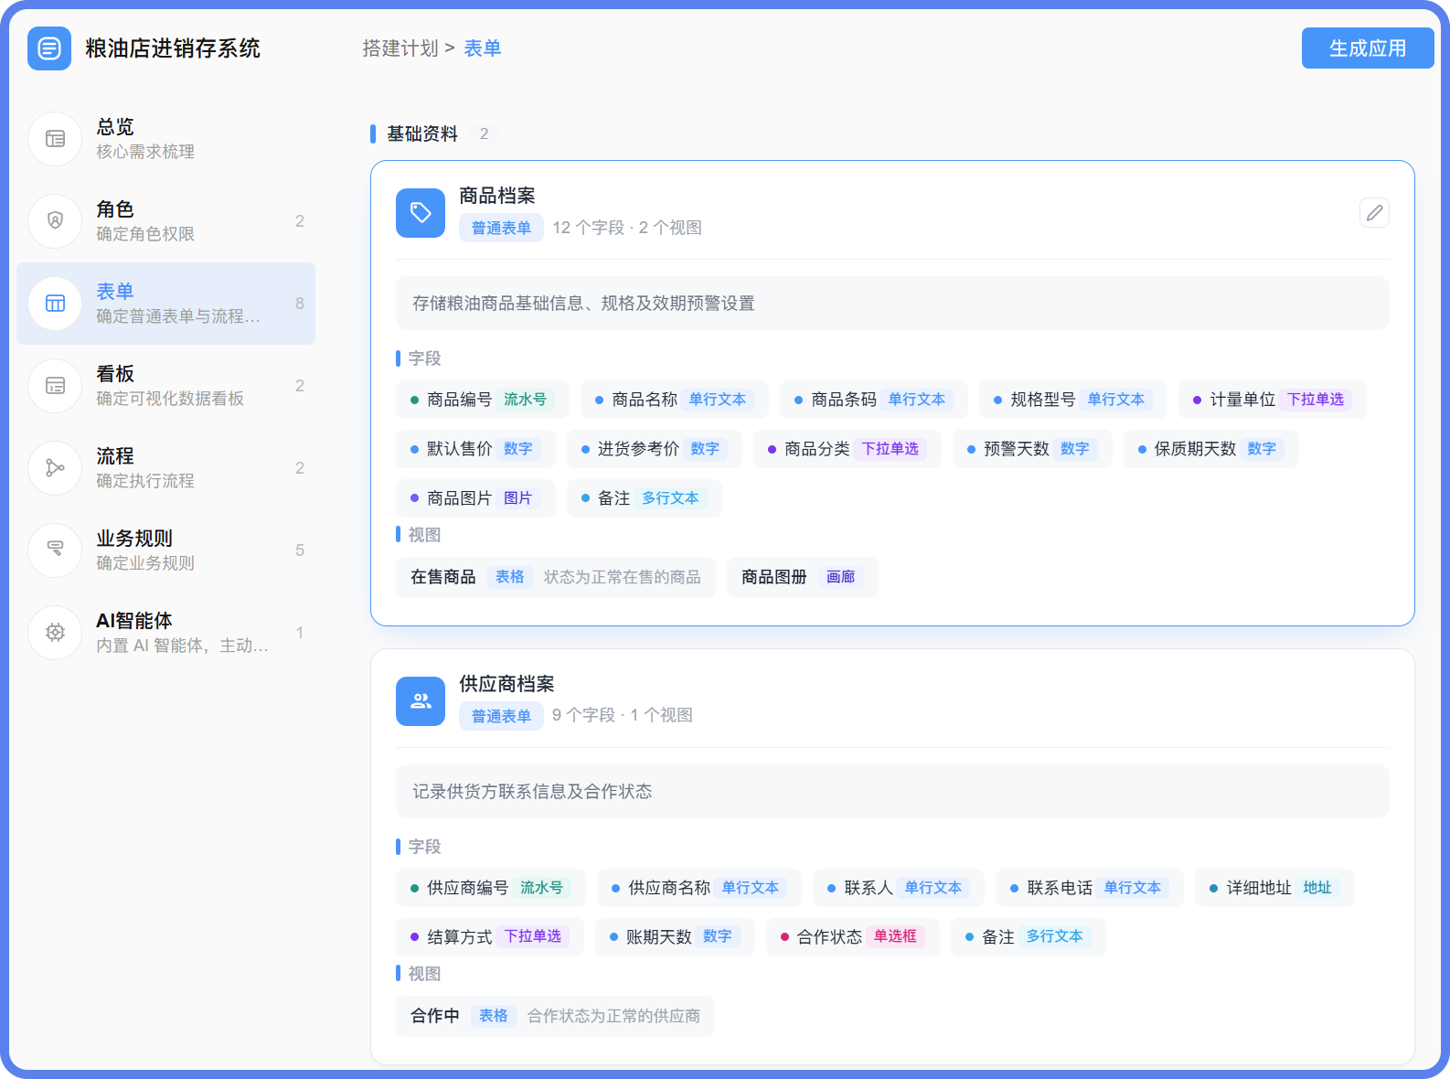Open the 角色 section in sidebar
Screen dimensions: 1450x1079
tap(166, 221)
